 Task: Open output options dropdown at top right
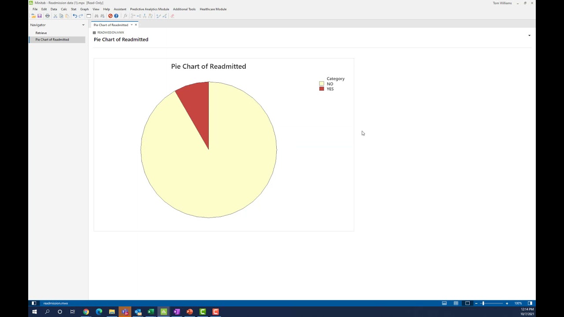click(x=529, y=35)
